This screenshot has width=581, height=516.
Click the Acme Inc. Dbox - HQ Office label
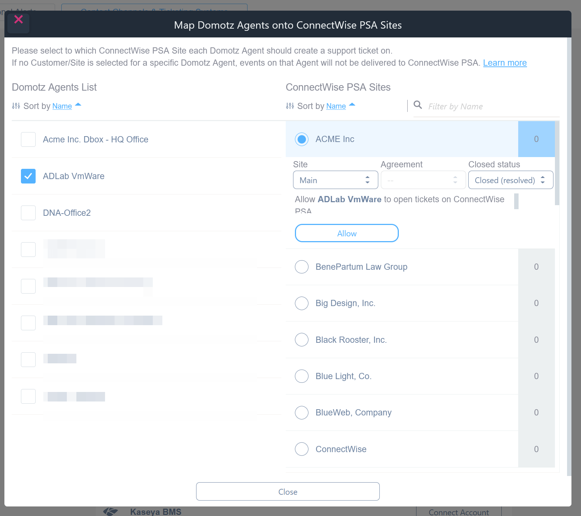[x=95, y=139]
